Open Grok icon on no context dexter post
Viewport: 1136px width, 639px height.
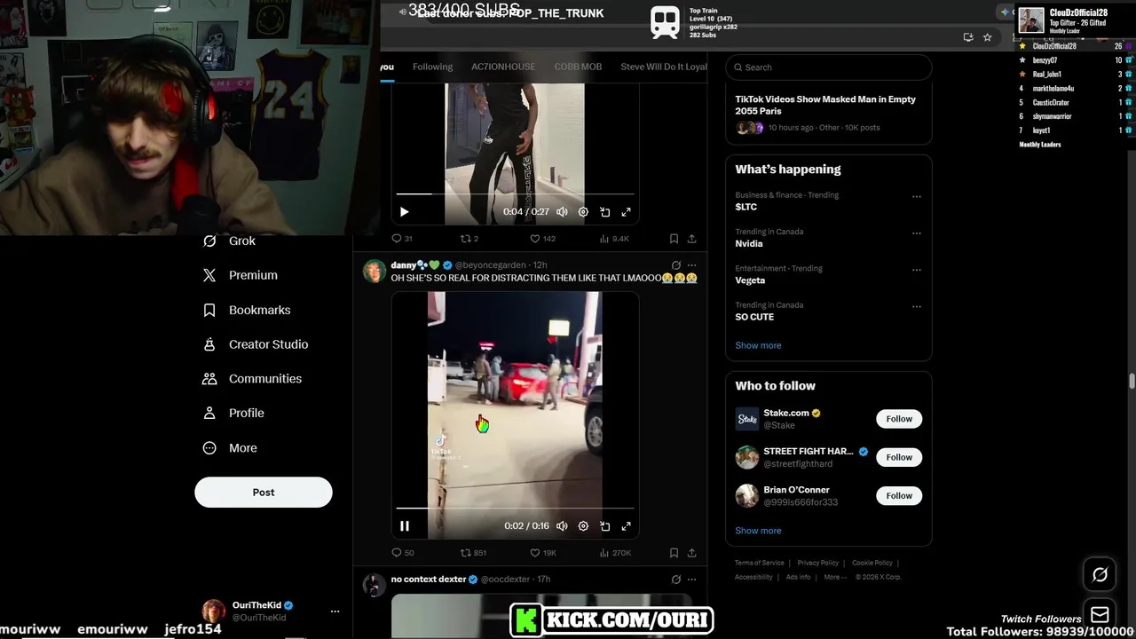click(675, 580)
